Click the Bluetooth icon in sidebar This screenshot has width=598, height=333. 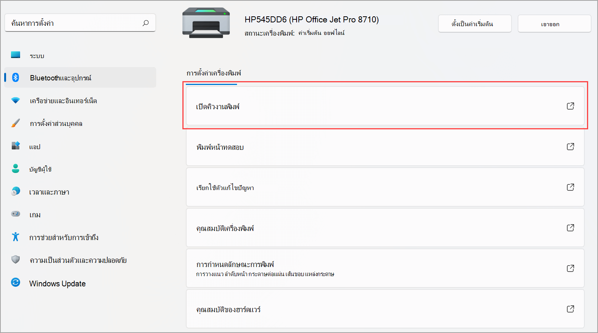pyautogui.click(x=16, y=77)
